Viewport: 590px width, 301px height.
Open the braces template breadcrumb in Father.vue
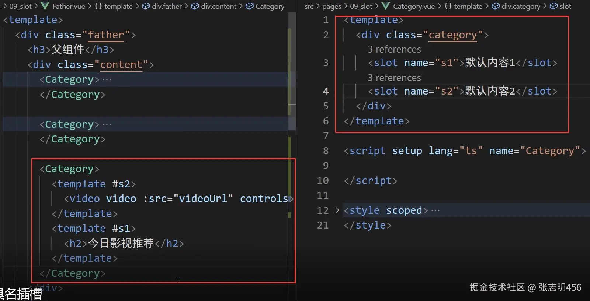[x=114, y=6]
